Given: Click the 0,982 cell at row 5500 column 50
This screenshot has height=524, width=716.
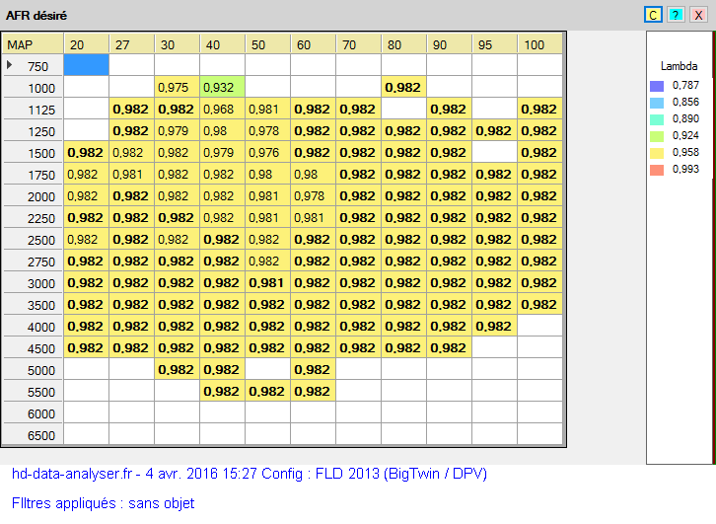Looking at the screenshot, I should pyautogui.click(x=267, y=391).
